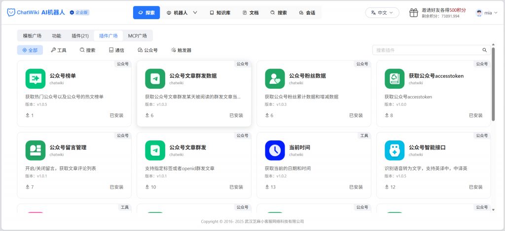Open the 公众号文章群发数据 plugin icon

click(x=155, y=78)
